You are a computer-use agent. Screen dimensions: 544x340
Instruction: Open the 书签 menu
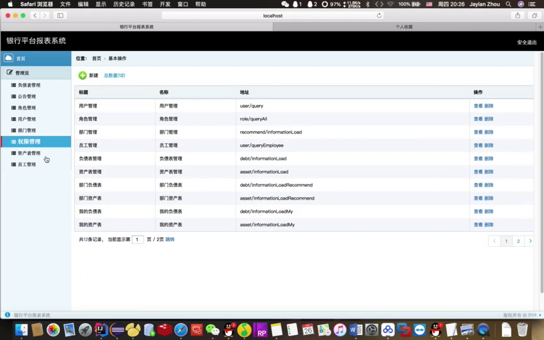click(147, 4)
